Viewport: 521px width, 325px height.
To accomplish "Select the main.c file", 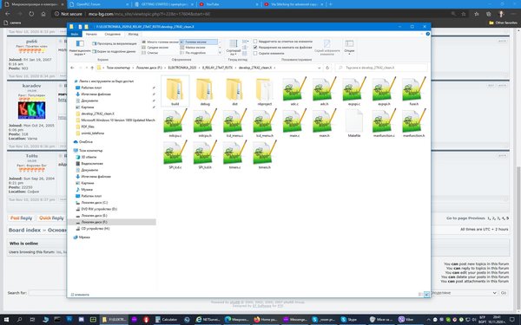I will tap(294, 122).
